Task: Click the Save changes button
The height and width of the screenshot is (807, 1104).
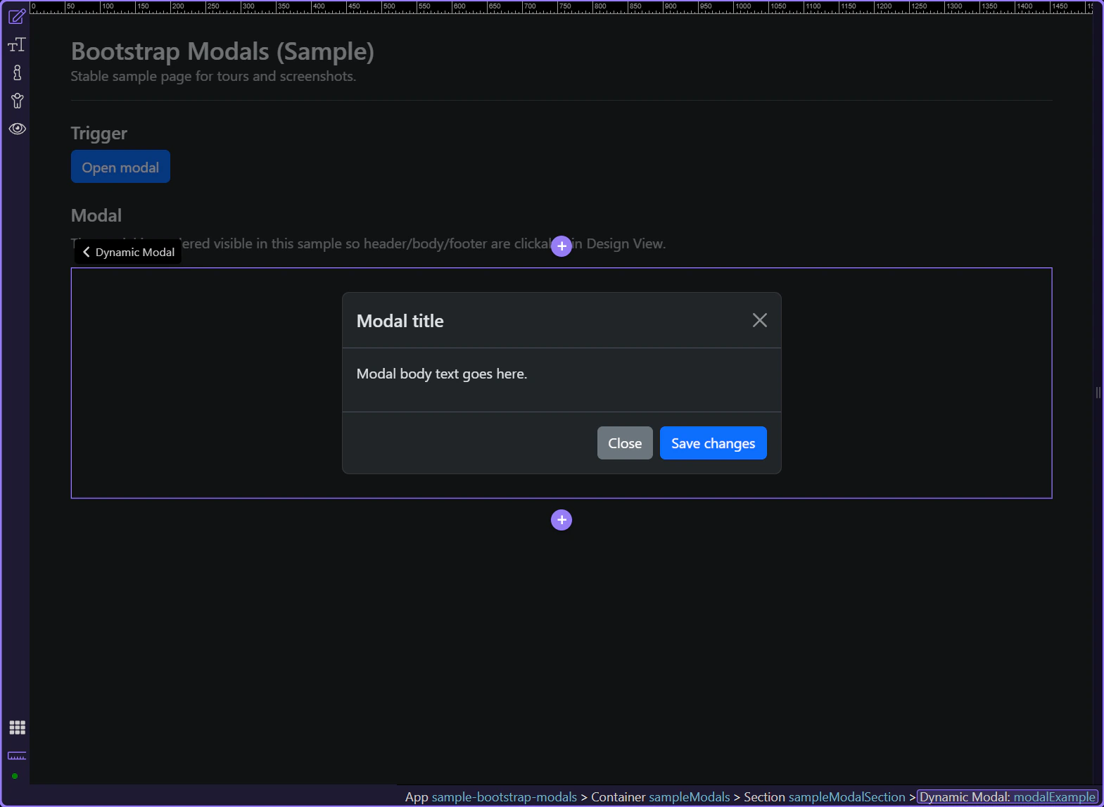Action: 713,443
